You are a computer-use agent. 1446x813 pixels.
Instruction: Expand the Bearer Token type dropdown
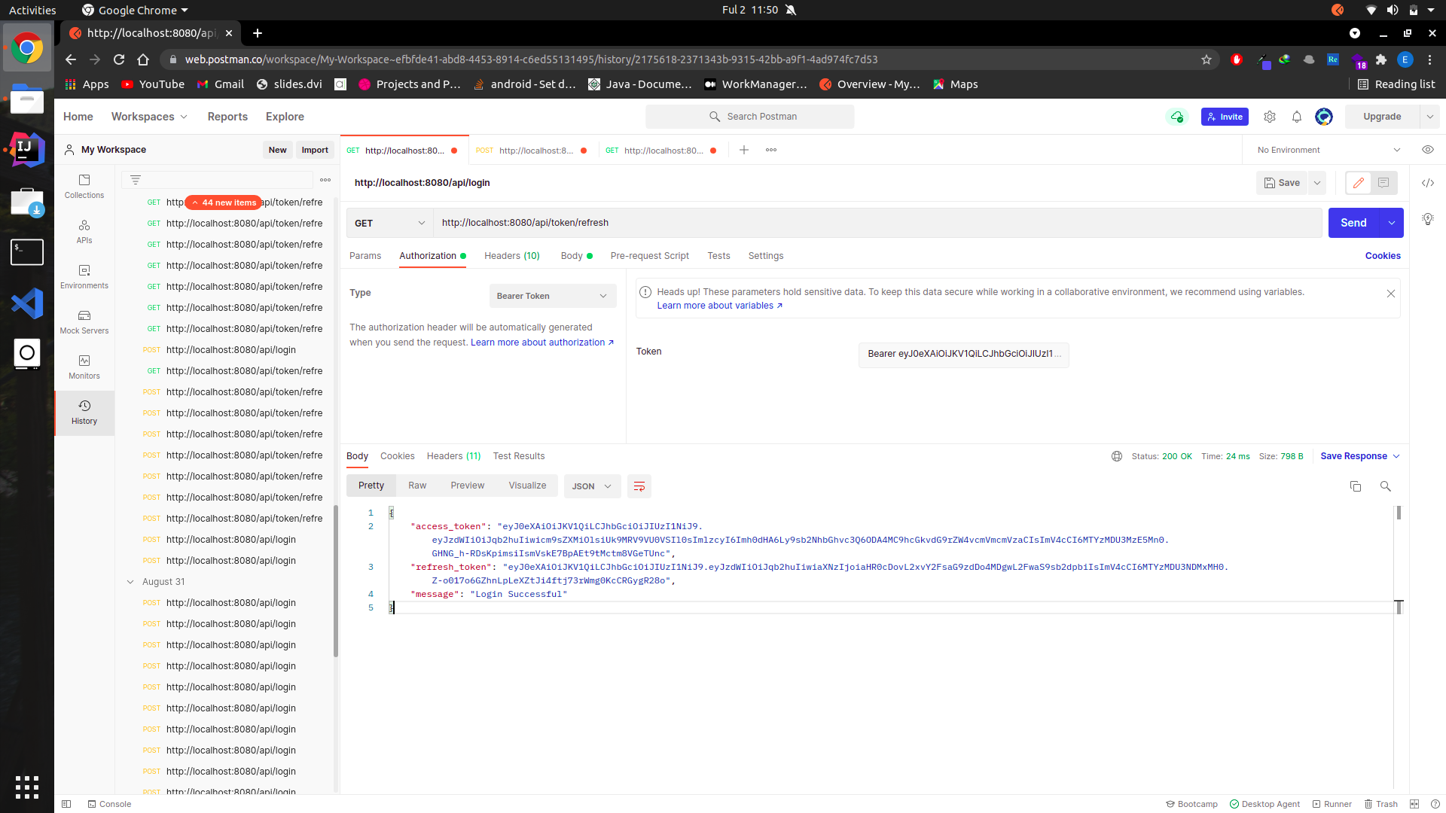click(x=552, y=296)
